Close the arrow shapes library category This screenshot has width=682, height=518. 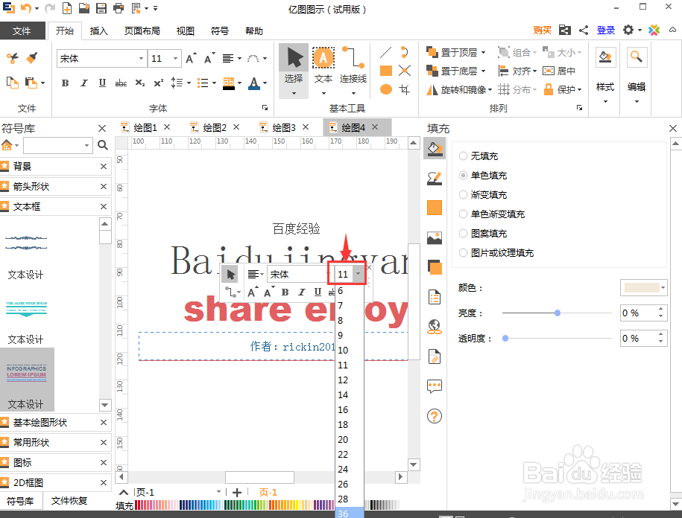pyautogui.click(x=104, y=186)
